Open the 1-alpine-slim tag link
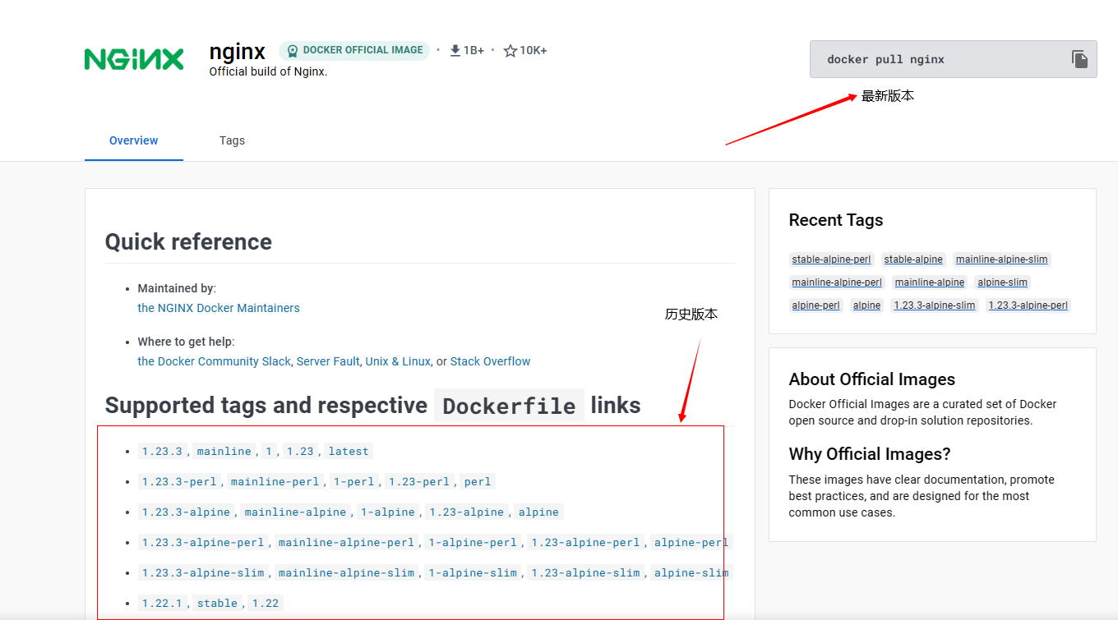This screenshot has height=620, width=1118. pos(473,572)
